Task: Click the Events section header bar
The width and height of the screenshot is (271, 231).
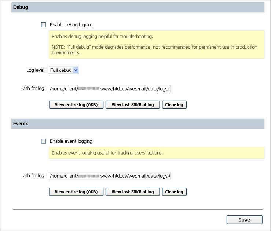Action: (x=138, y=124)
